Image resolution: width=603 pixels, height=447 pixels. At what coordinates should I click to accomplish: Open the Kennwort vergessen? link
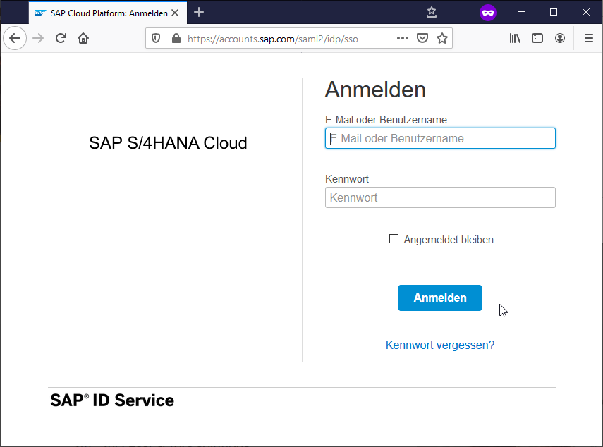pos(440,345)
